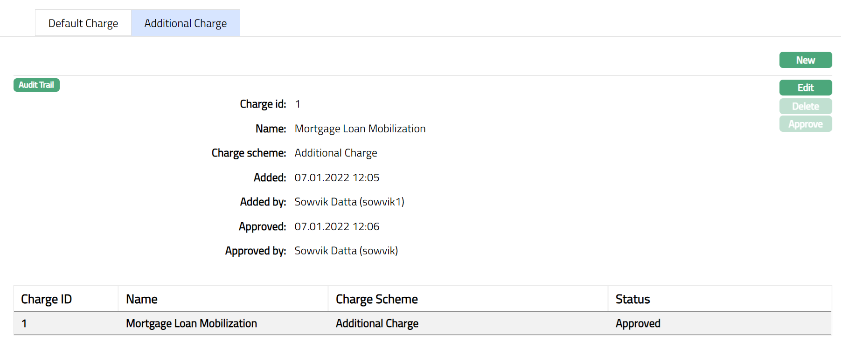The image size is (841, 348).
Task: Click the Added date 07.01.2022 12:05
Action: tap(337, 177)
